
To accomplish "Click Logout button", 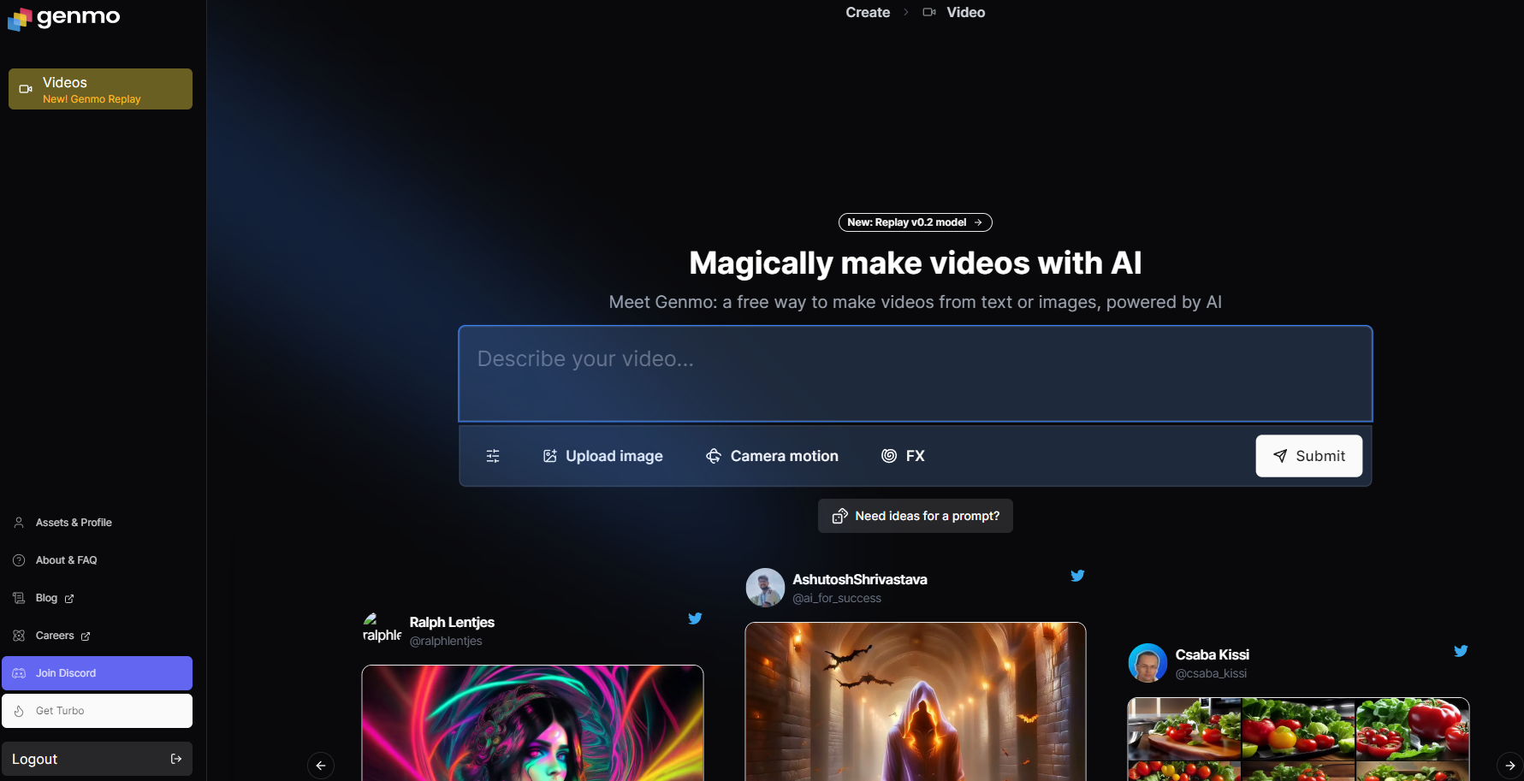I will [97, 759].
